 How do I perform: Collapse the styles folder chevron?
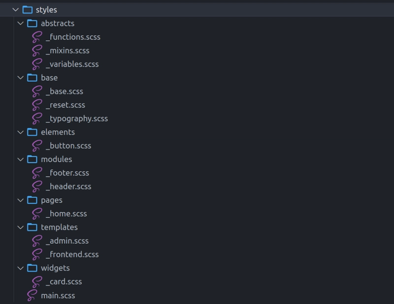click(16, 10)
